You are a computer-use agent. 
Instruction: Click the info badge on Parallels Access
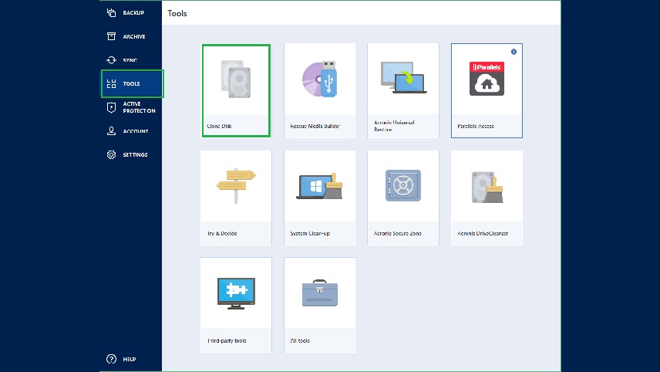click(x=514, y=52)
